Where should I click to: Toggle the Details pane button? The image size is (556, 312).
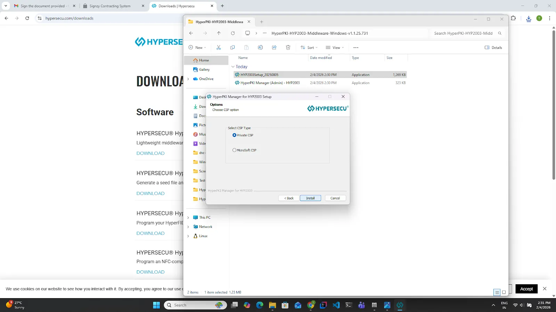pyautogui.click(x=493, y=47)
